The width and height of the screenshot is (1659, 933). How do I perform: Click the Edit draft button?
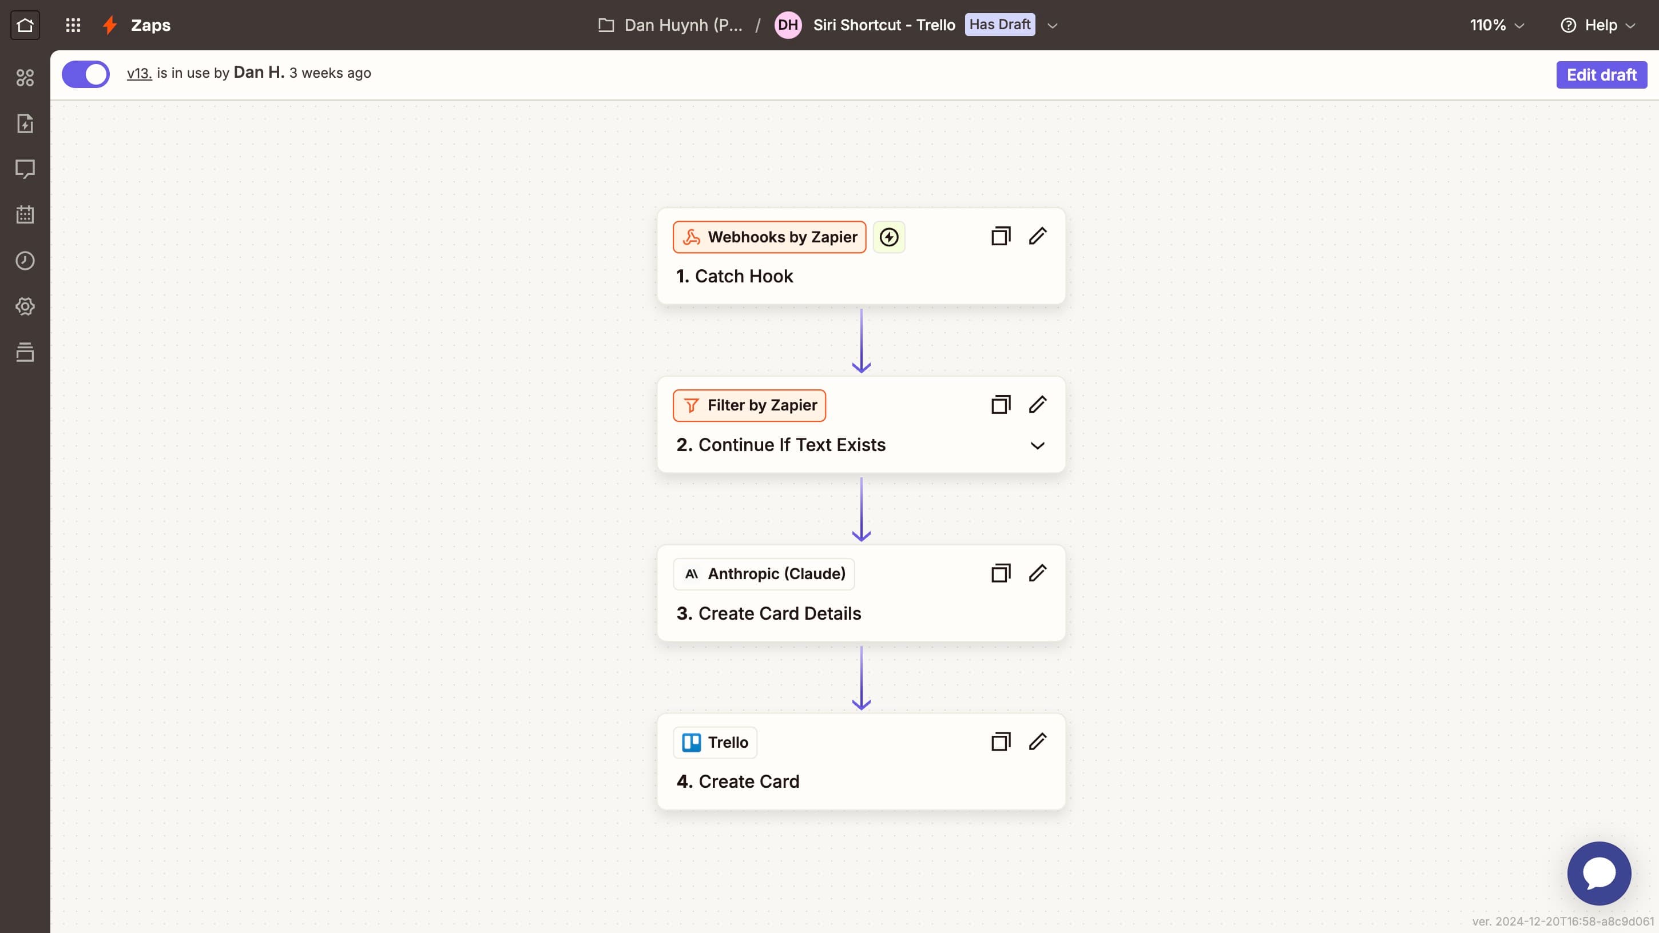click(1602, 75)
